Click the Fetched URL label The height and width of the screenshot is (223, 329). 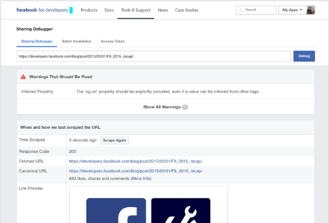(31, 161)
